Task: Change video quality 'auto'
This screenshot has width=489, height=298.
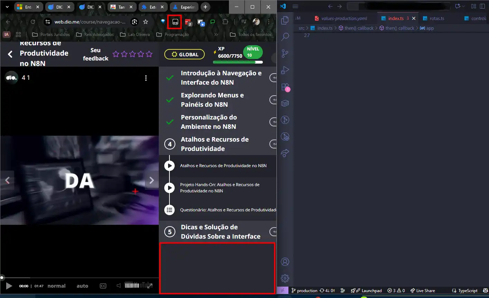Action: 82,286
